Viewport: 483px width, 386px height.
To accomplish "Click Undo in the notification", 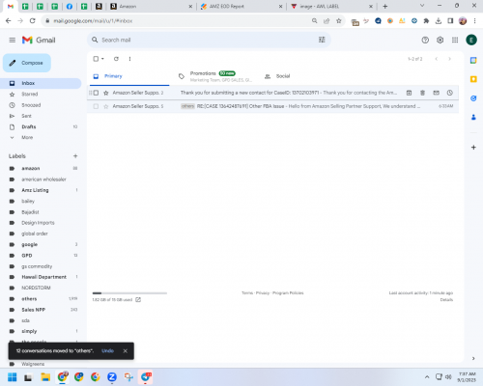I will tap(107, 350).
